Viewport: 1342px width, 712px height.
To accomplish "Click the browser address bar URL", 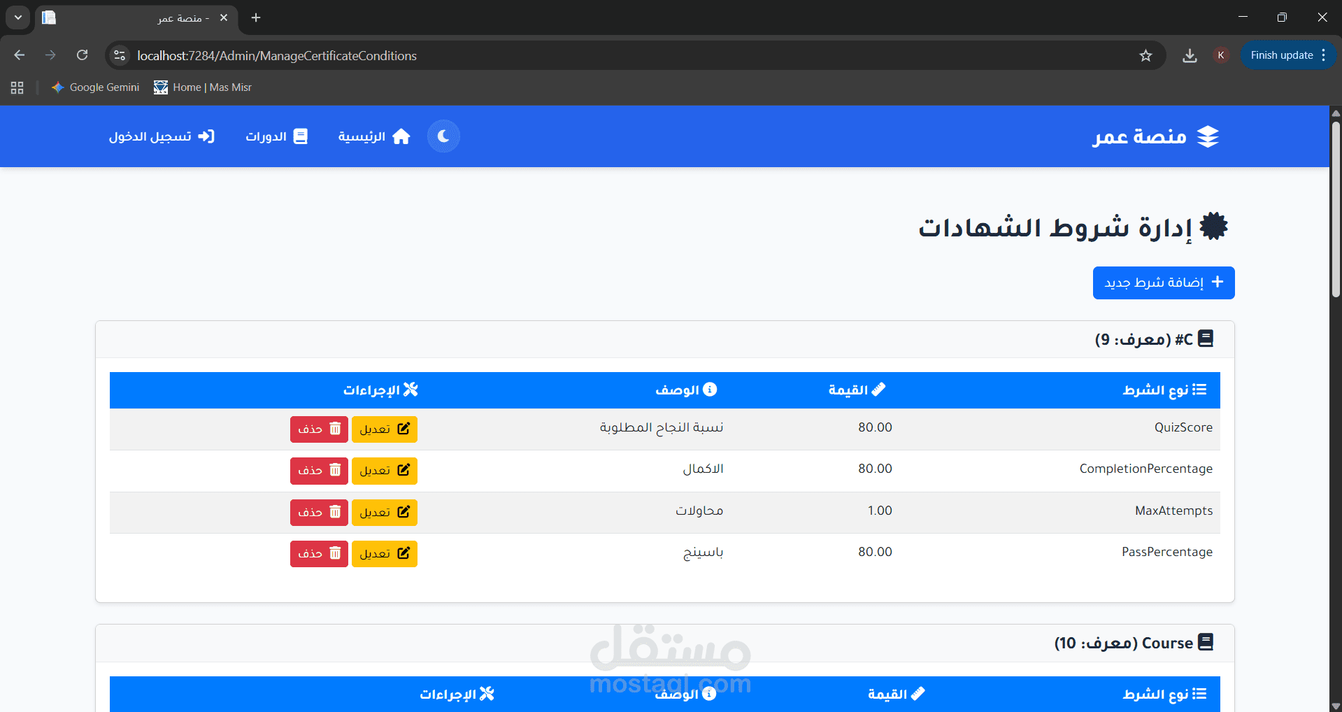I will coord(277,56).
